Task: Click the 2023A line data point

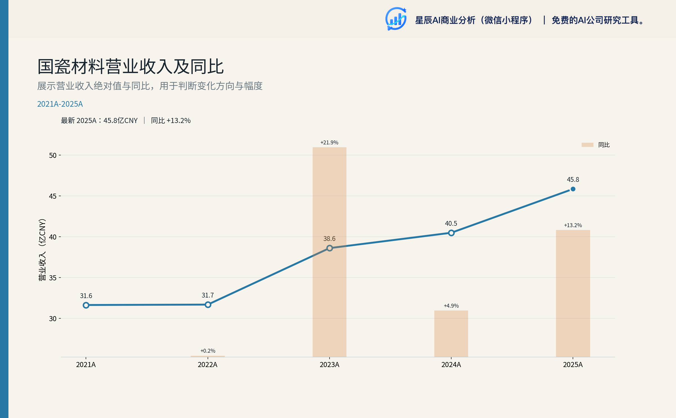Action: pyautogui.click(x=330, y=248)
